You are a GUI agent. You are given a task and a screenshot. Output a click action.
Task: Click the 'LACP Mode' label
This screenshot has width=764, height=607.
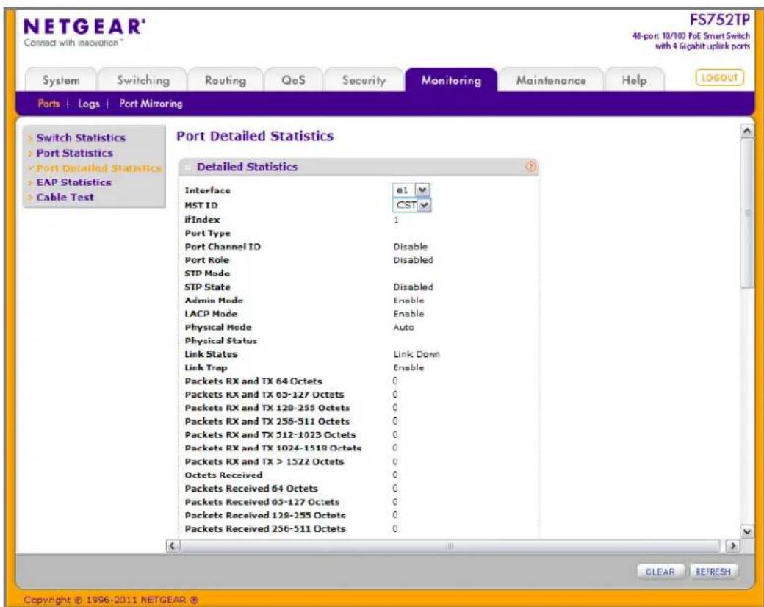tap(211, 314)
